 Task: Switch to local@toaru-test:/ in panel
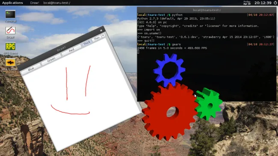pyautogui.click(x=57, y=3)
